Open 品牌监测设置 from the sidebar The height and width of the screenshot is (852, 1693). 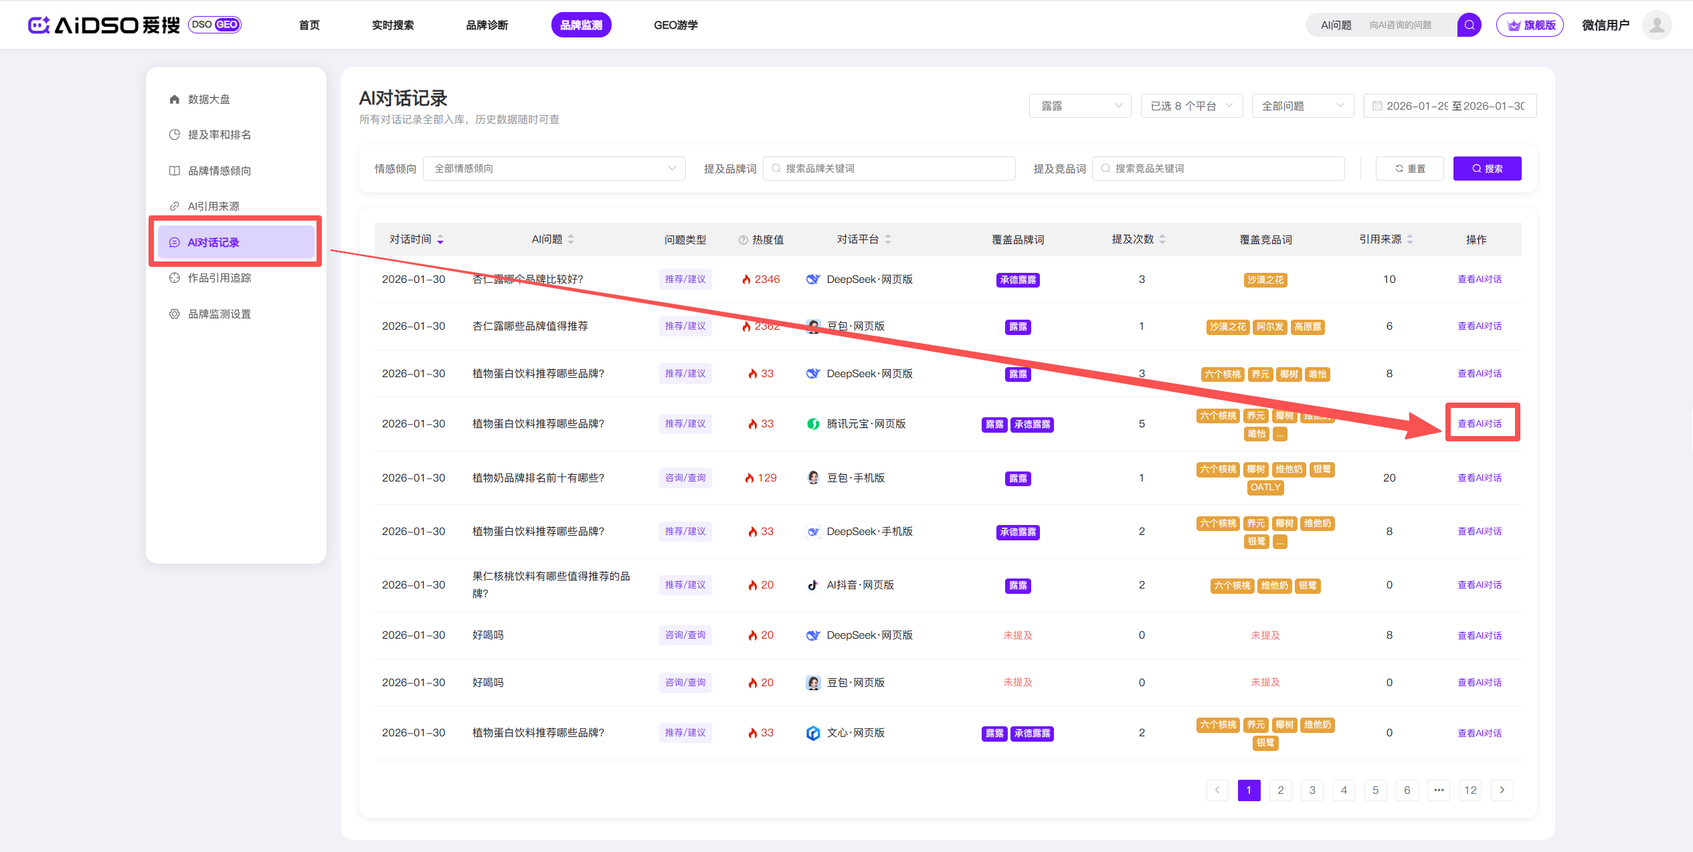tap(219, 314)
